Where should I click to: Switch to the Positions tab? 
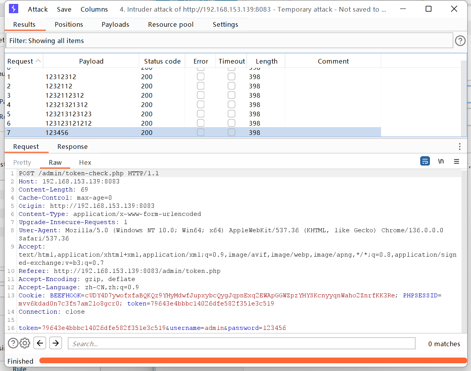(69, 24)
